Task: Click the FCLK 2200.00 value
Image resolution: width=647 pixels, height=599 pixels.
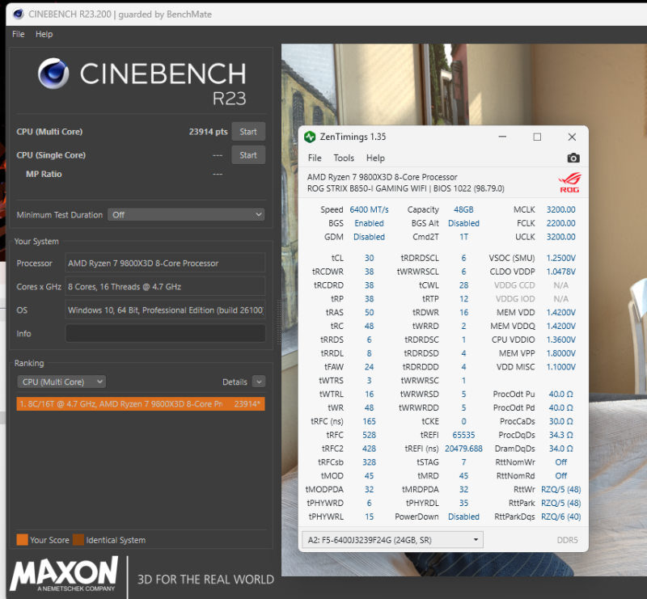Action: [560, 223]
